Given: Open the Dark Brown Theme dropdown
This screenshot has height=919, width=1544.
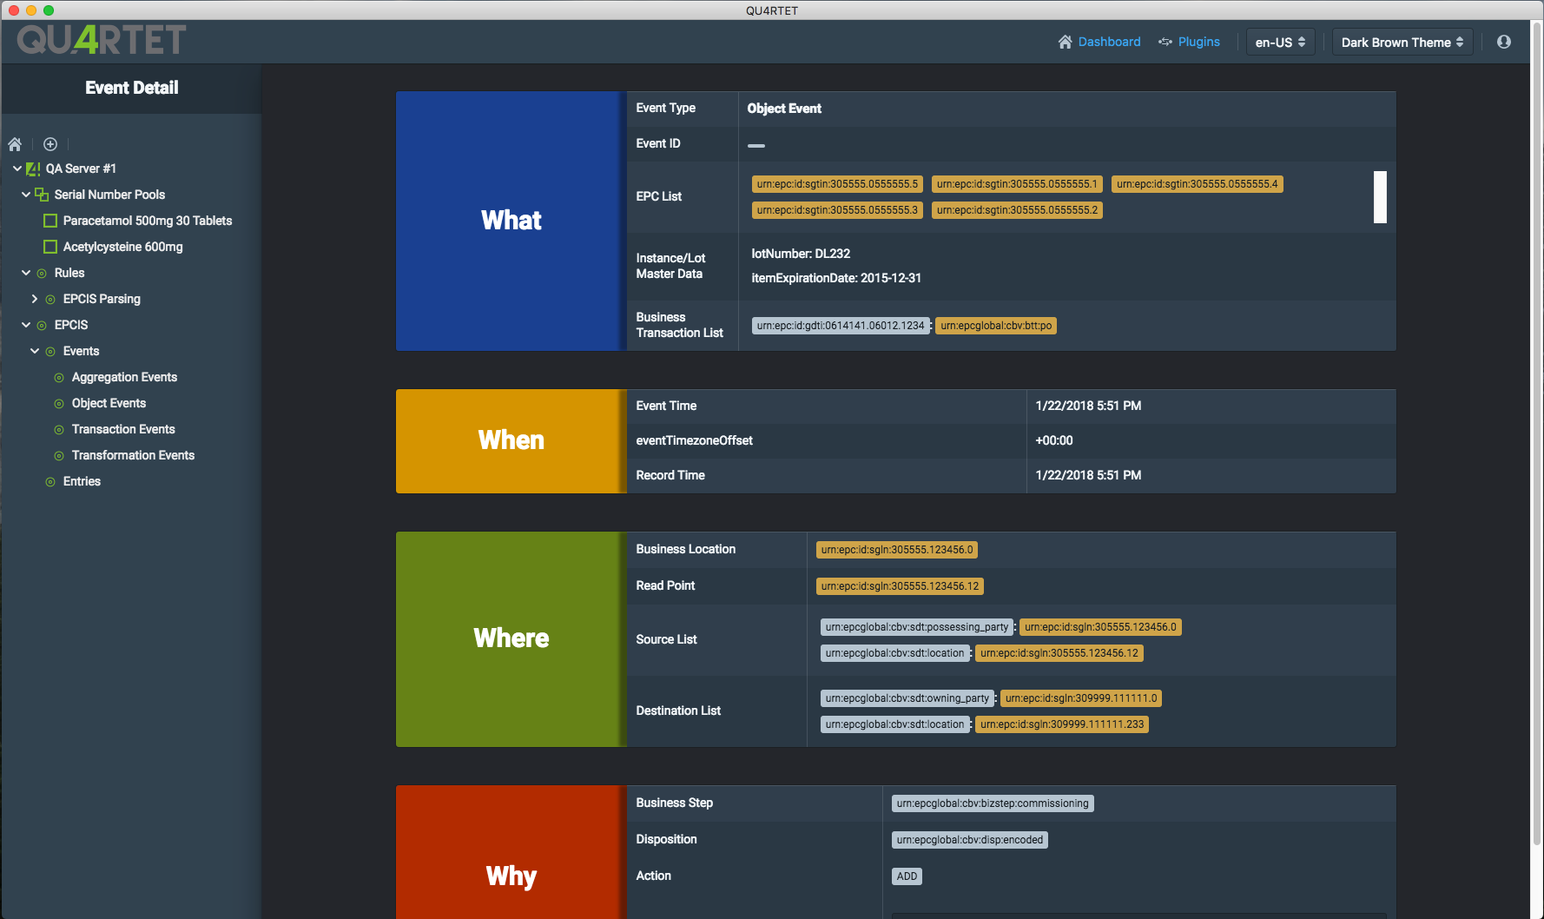Looking at the screenshot, I should click(x=1402, y=42).
